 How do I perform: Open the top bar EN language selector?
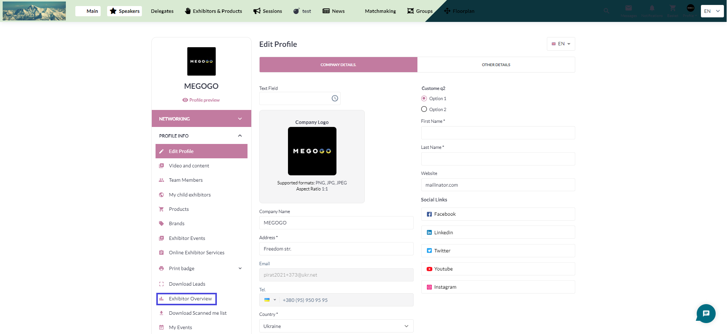712,11
